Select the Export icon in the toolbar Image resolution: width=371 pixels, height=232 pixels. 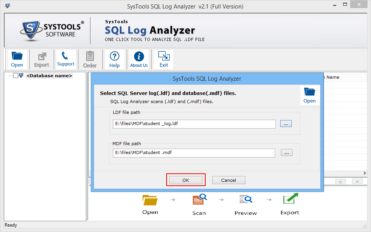coord(41,59)
